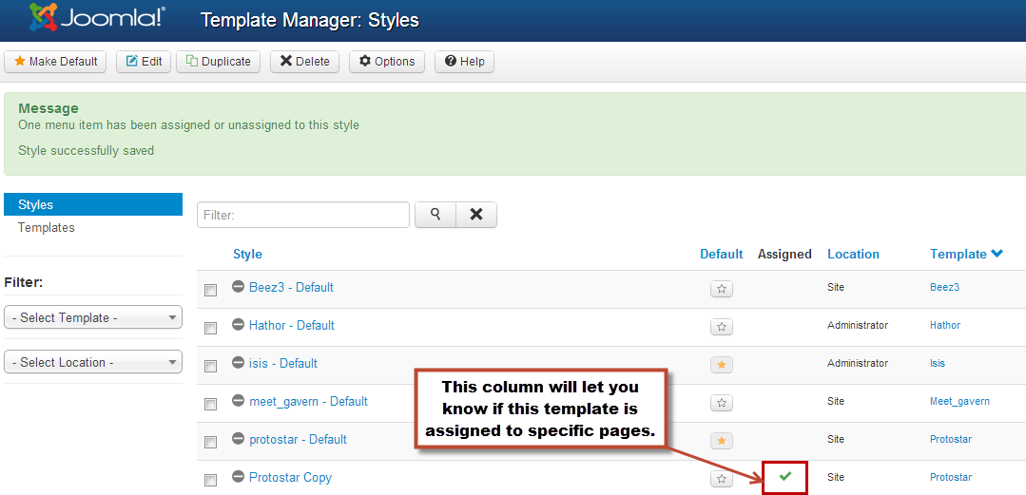Click the minus icon beside protostar - Default
The height and width of the screenshot is (495, 1026).
click(x=239, y=438)
